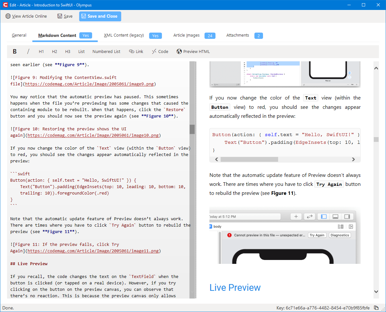Click the Yes badge beside Markdown Content

pos(86,36)
